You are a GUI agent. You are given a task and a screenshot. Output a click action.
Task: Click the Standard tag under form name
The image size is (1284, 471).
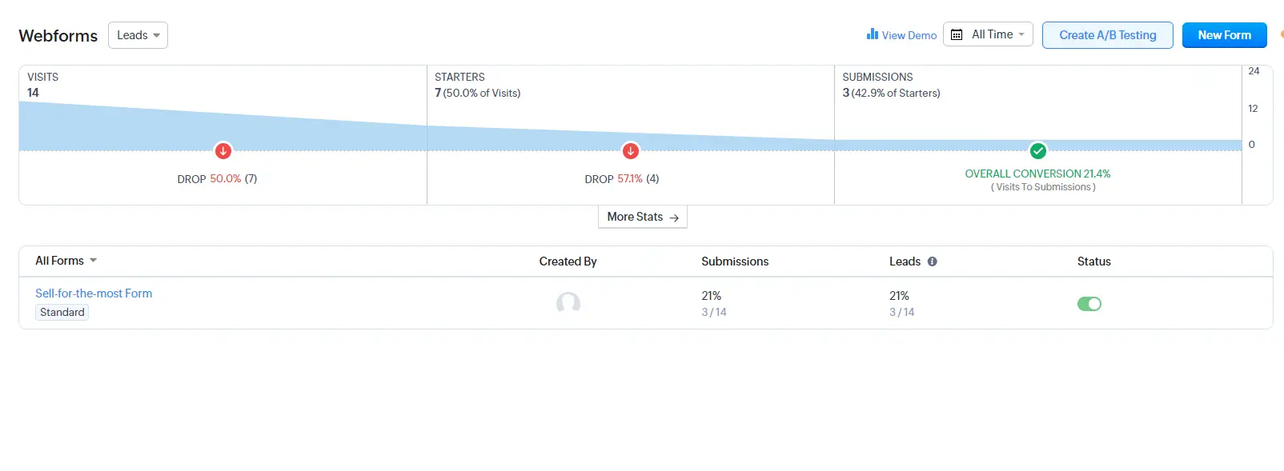click(x=62, y=313)
